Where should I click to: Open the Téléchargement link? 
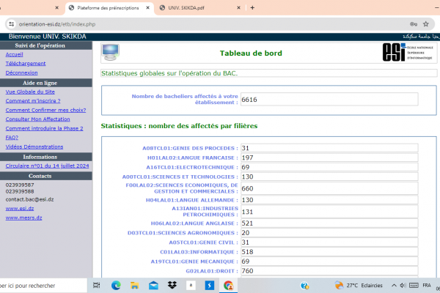[26, 64]
